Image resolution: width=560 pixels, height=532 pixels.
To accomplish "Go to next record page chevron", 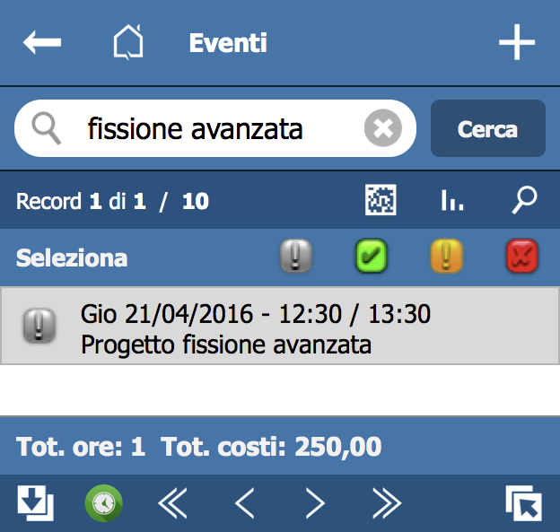I will tap(316, 502).
